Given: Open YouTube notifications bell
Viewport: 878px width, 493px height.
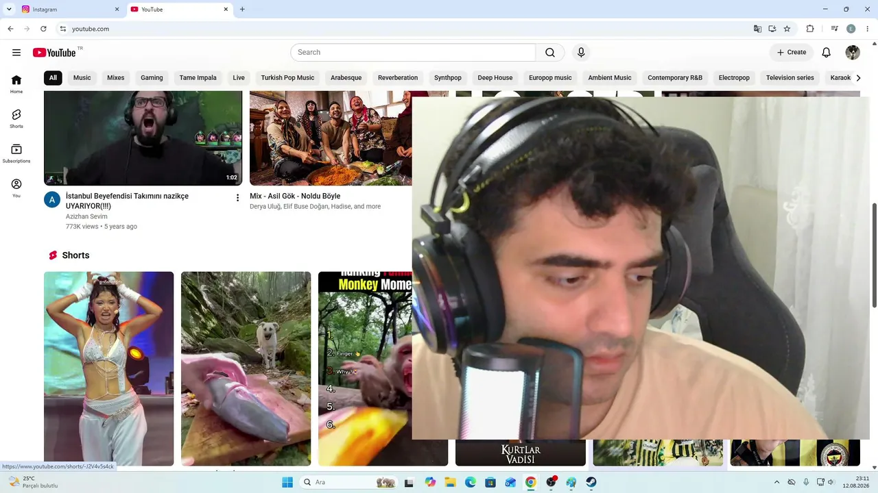Looking at the screenshot, I should 827,53.
